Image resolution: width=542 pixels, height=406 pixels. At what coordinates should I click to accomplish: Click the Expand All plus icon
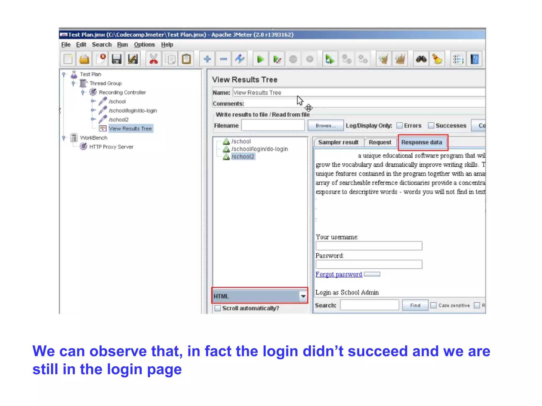pos(207,59)
